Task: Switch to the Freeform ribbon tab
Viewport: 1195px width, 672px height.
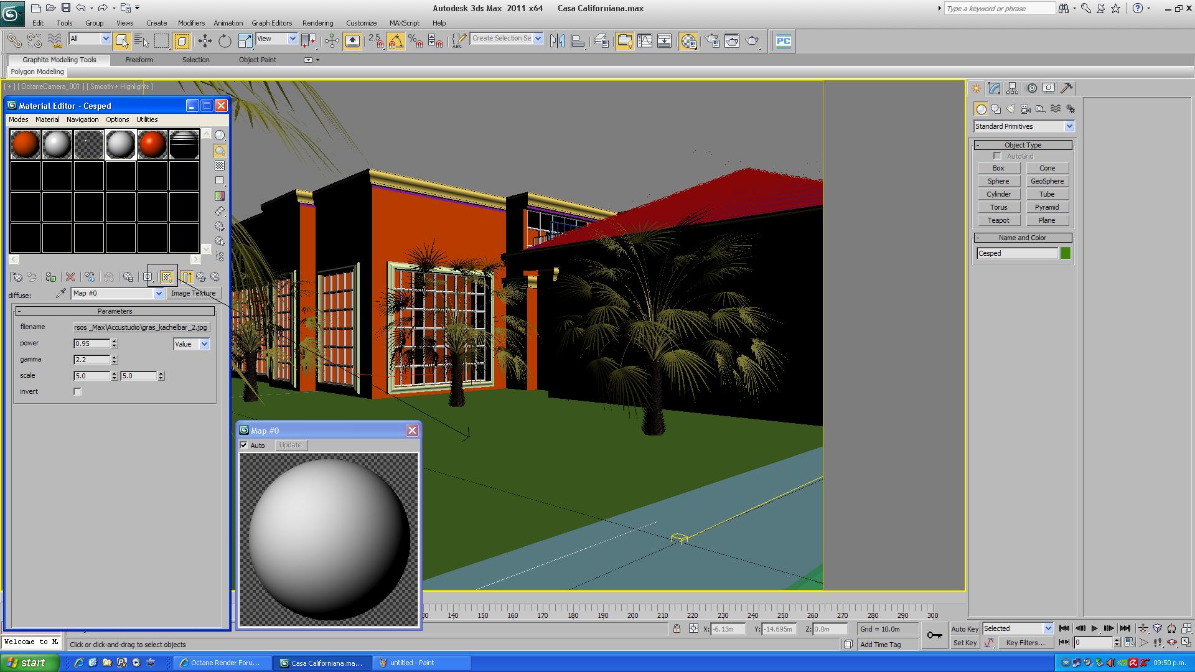Action: click(139, 60)
